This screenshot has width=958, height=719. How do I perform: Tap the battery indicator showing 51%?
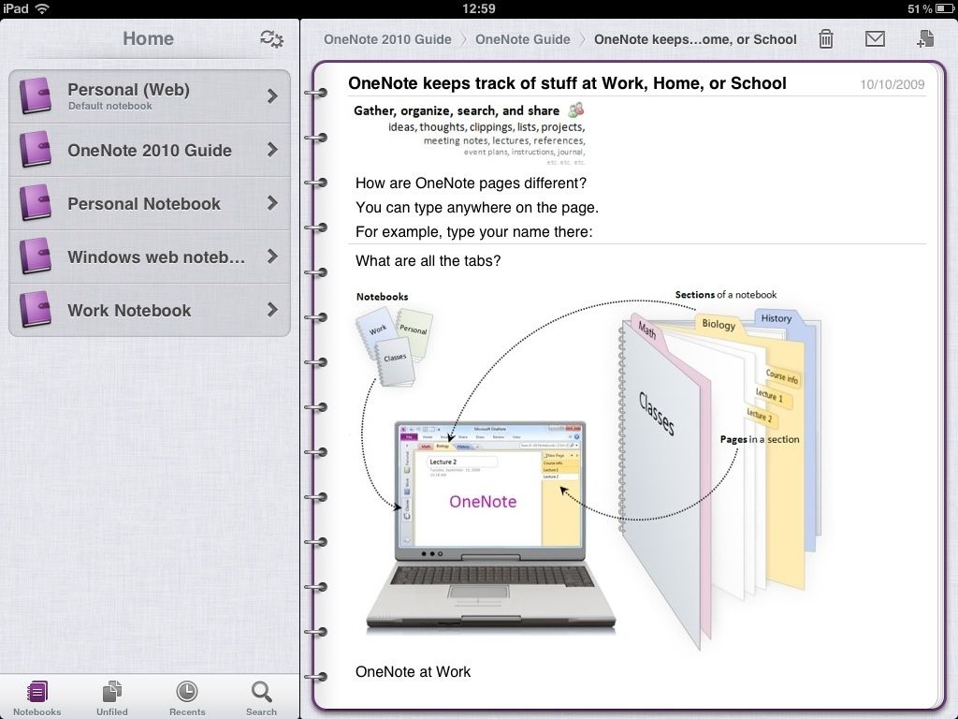tap(922, 7)
